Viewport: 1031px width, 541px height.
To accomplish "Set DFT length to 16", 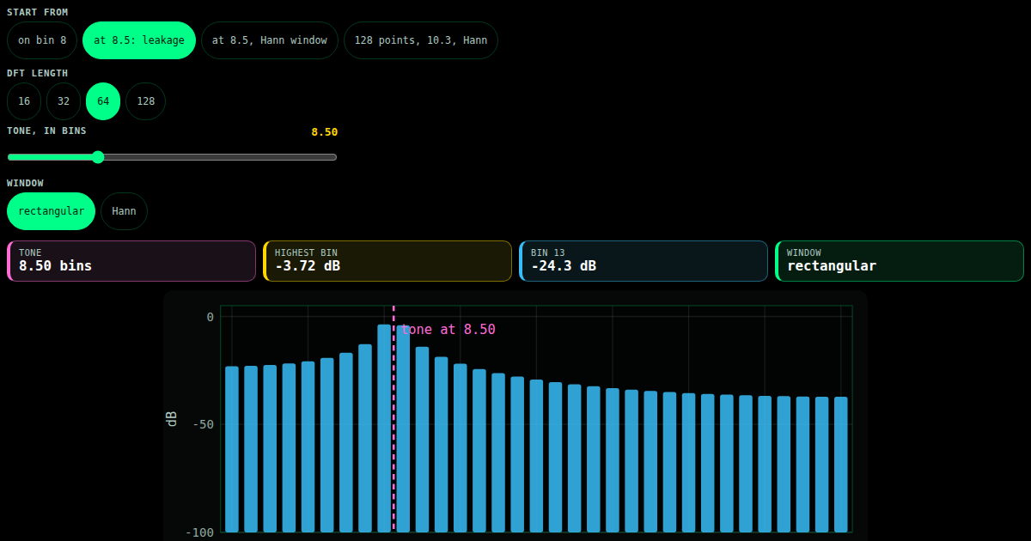I will pos(24,101).
